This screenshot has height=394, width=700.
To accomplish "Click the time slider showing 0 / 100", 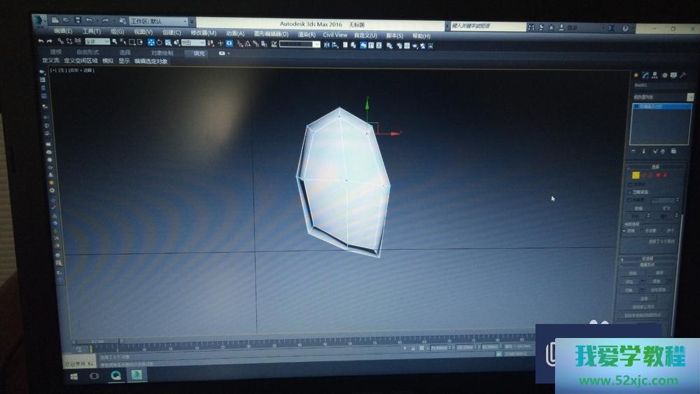I will [x=98, y=341].
